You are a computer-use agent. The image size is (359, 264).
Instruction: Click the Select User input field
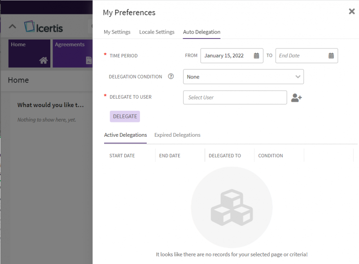point(235,97)
